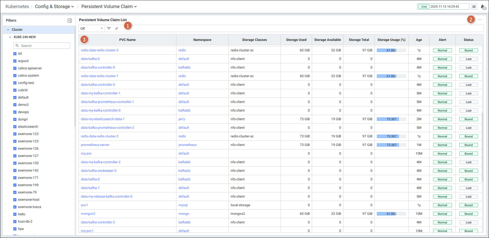
Task: Open the list's more options menu
Action: point(480,20)
